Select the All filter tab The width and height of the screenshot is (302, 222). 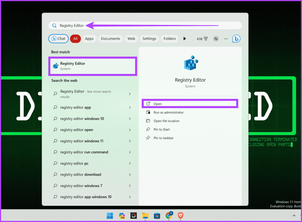[x=75, y=39]
